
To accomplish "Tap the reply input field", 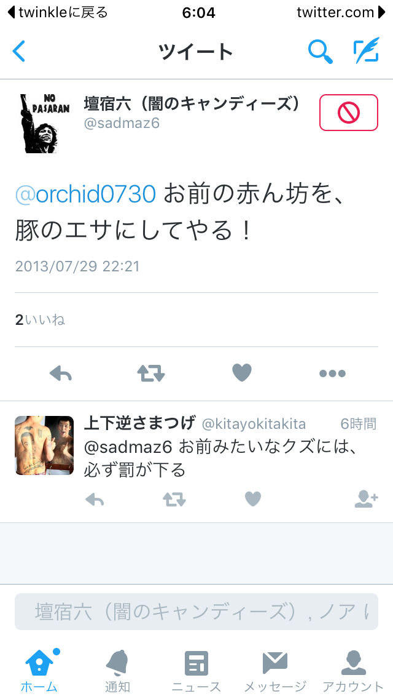I will coord(196,612).
